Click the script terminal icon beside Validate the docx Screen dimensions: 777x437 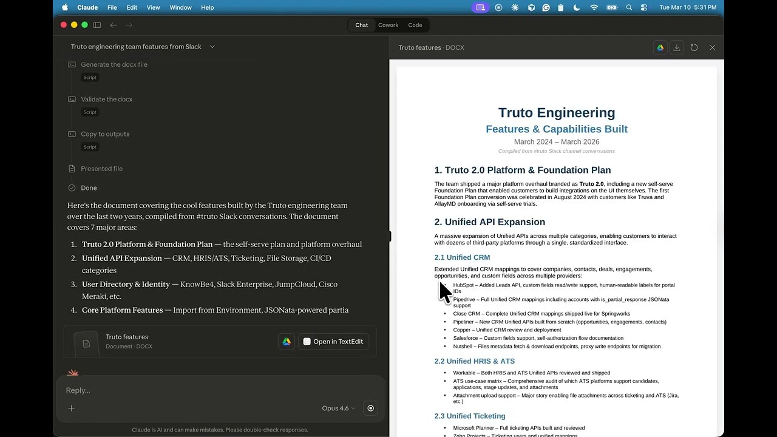(x=72, y=99)
